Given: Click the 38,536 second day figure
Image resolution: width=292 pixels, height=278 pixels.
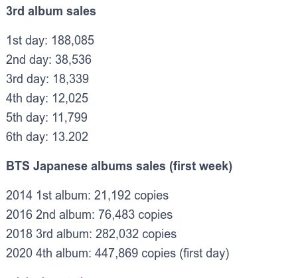Looking at the screenshot, I should point(73,60).
